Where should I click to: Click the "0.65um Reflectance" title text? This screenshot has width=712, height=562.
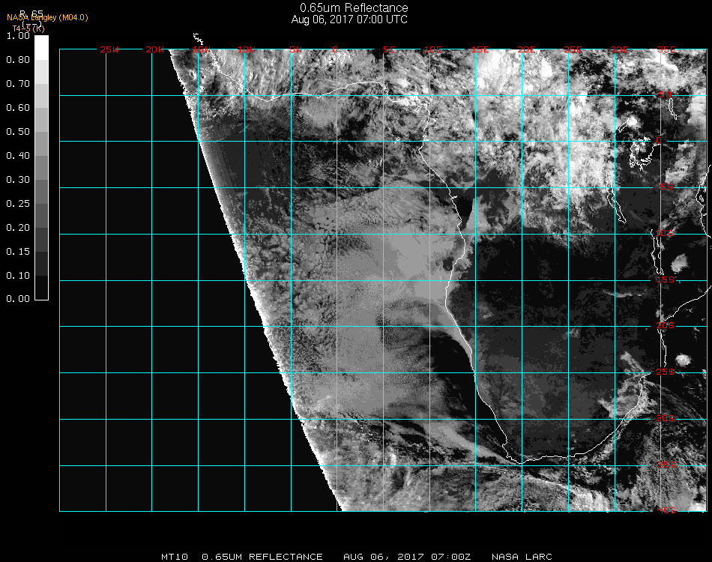click(x=354, y=7)
